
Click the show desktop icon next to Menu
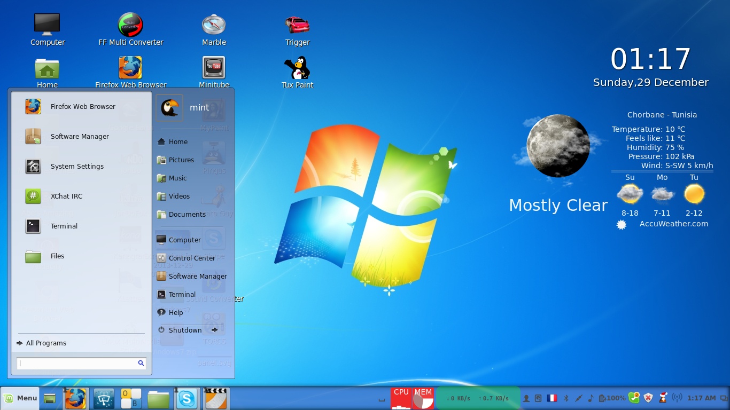50,398
